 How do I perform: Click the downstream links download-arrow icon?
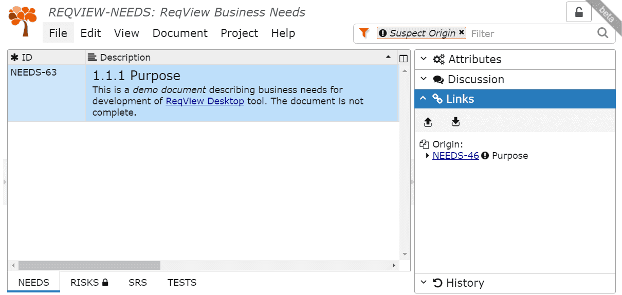pos(455,122)
